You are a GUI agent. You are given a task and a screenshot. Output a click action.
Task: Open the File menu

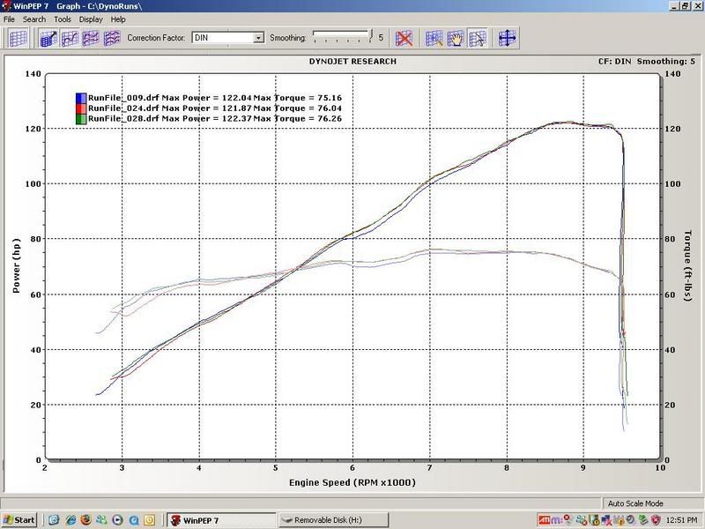click(9, 19)
